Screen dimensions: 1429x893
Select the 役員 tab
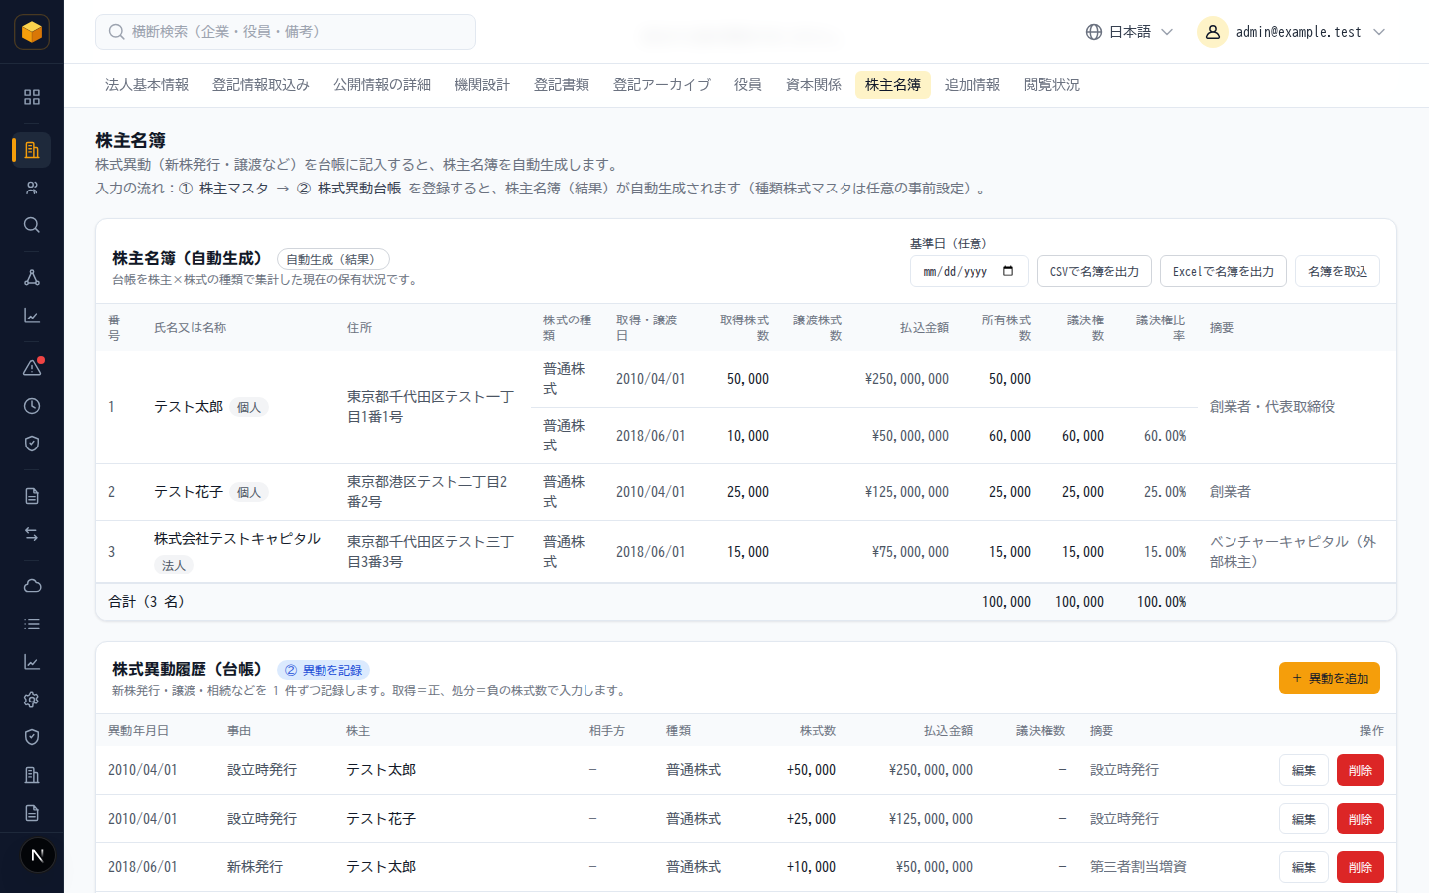point(748,85)
